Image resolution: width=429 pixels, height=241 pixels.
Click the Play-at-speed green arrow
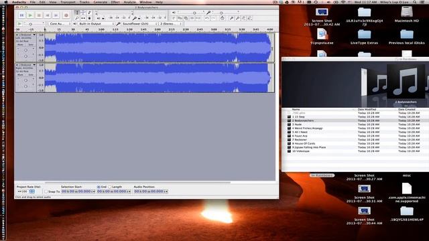pos(19,24)
